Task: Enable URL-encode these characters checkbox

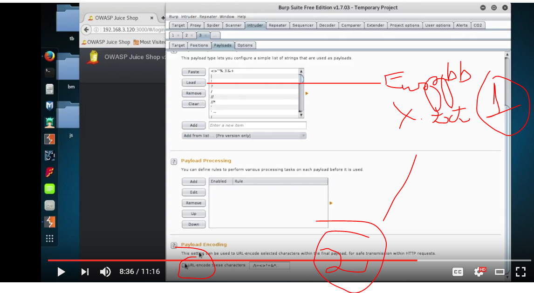Action: click(184, 265)
